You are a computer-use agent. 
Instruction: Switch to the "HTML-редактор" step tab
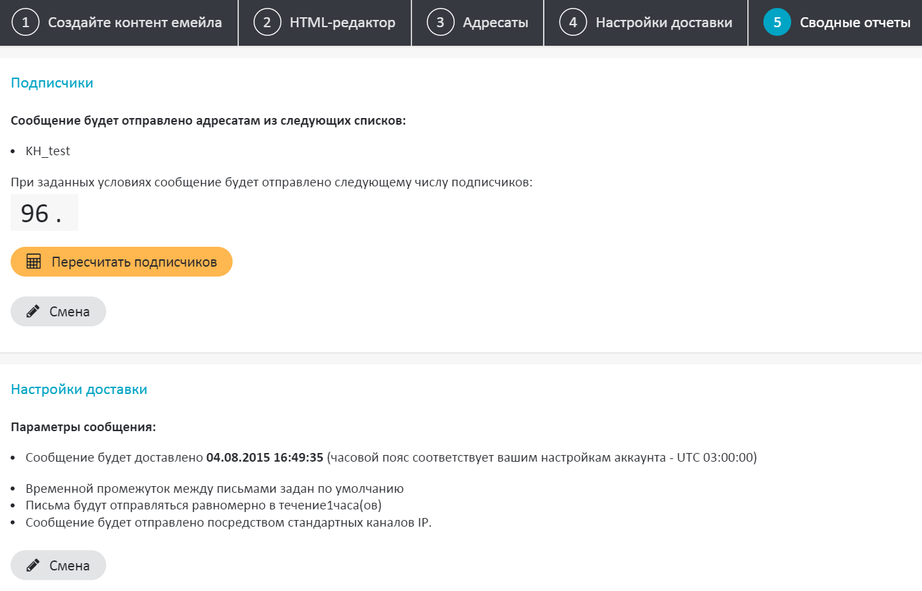pyautogui.click(x=343, y=23)
